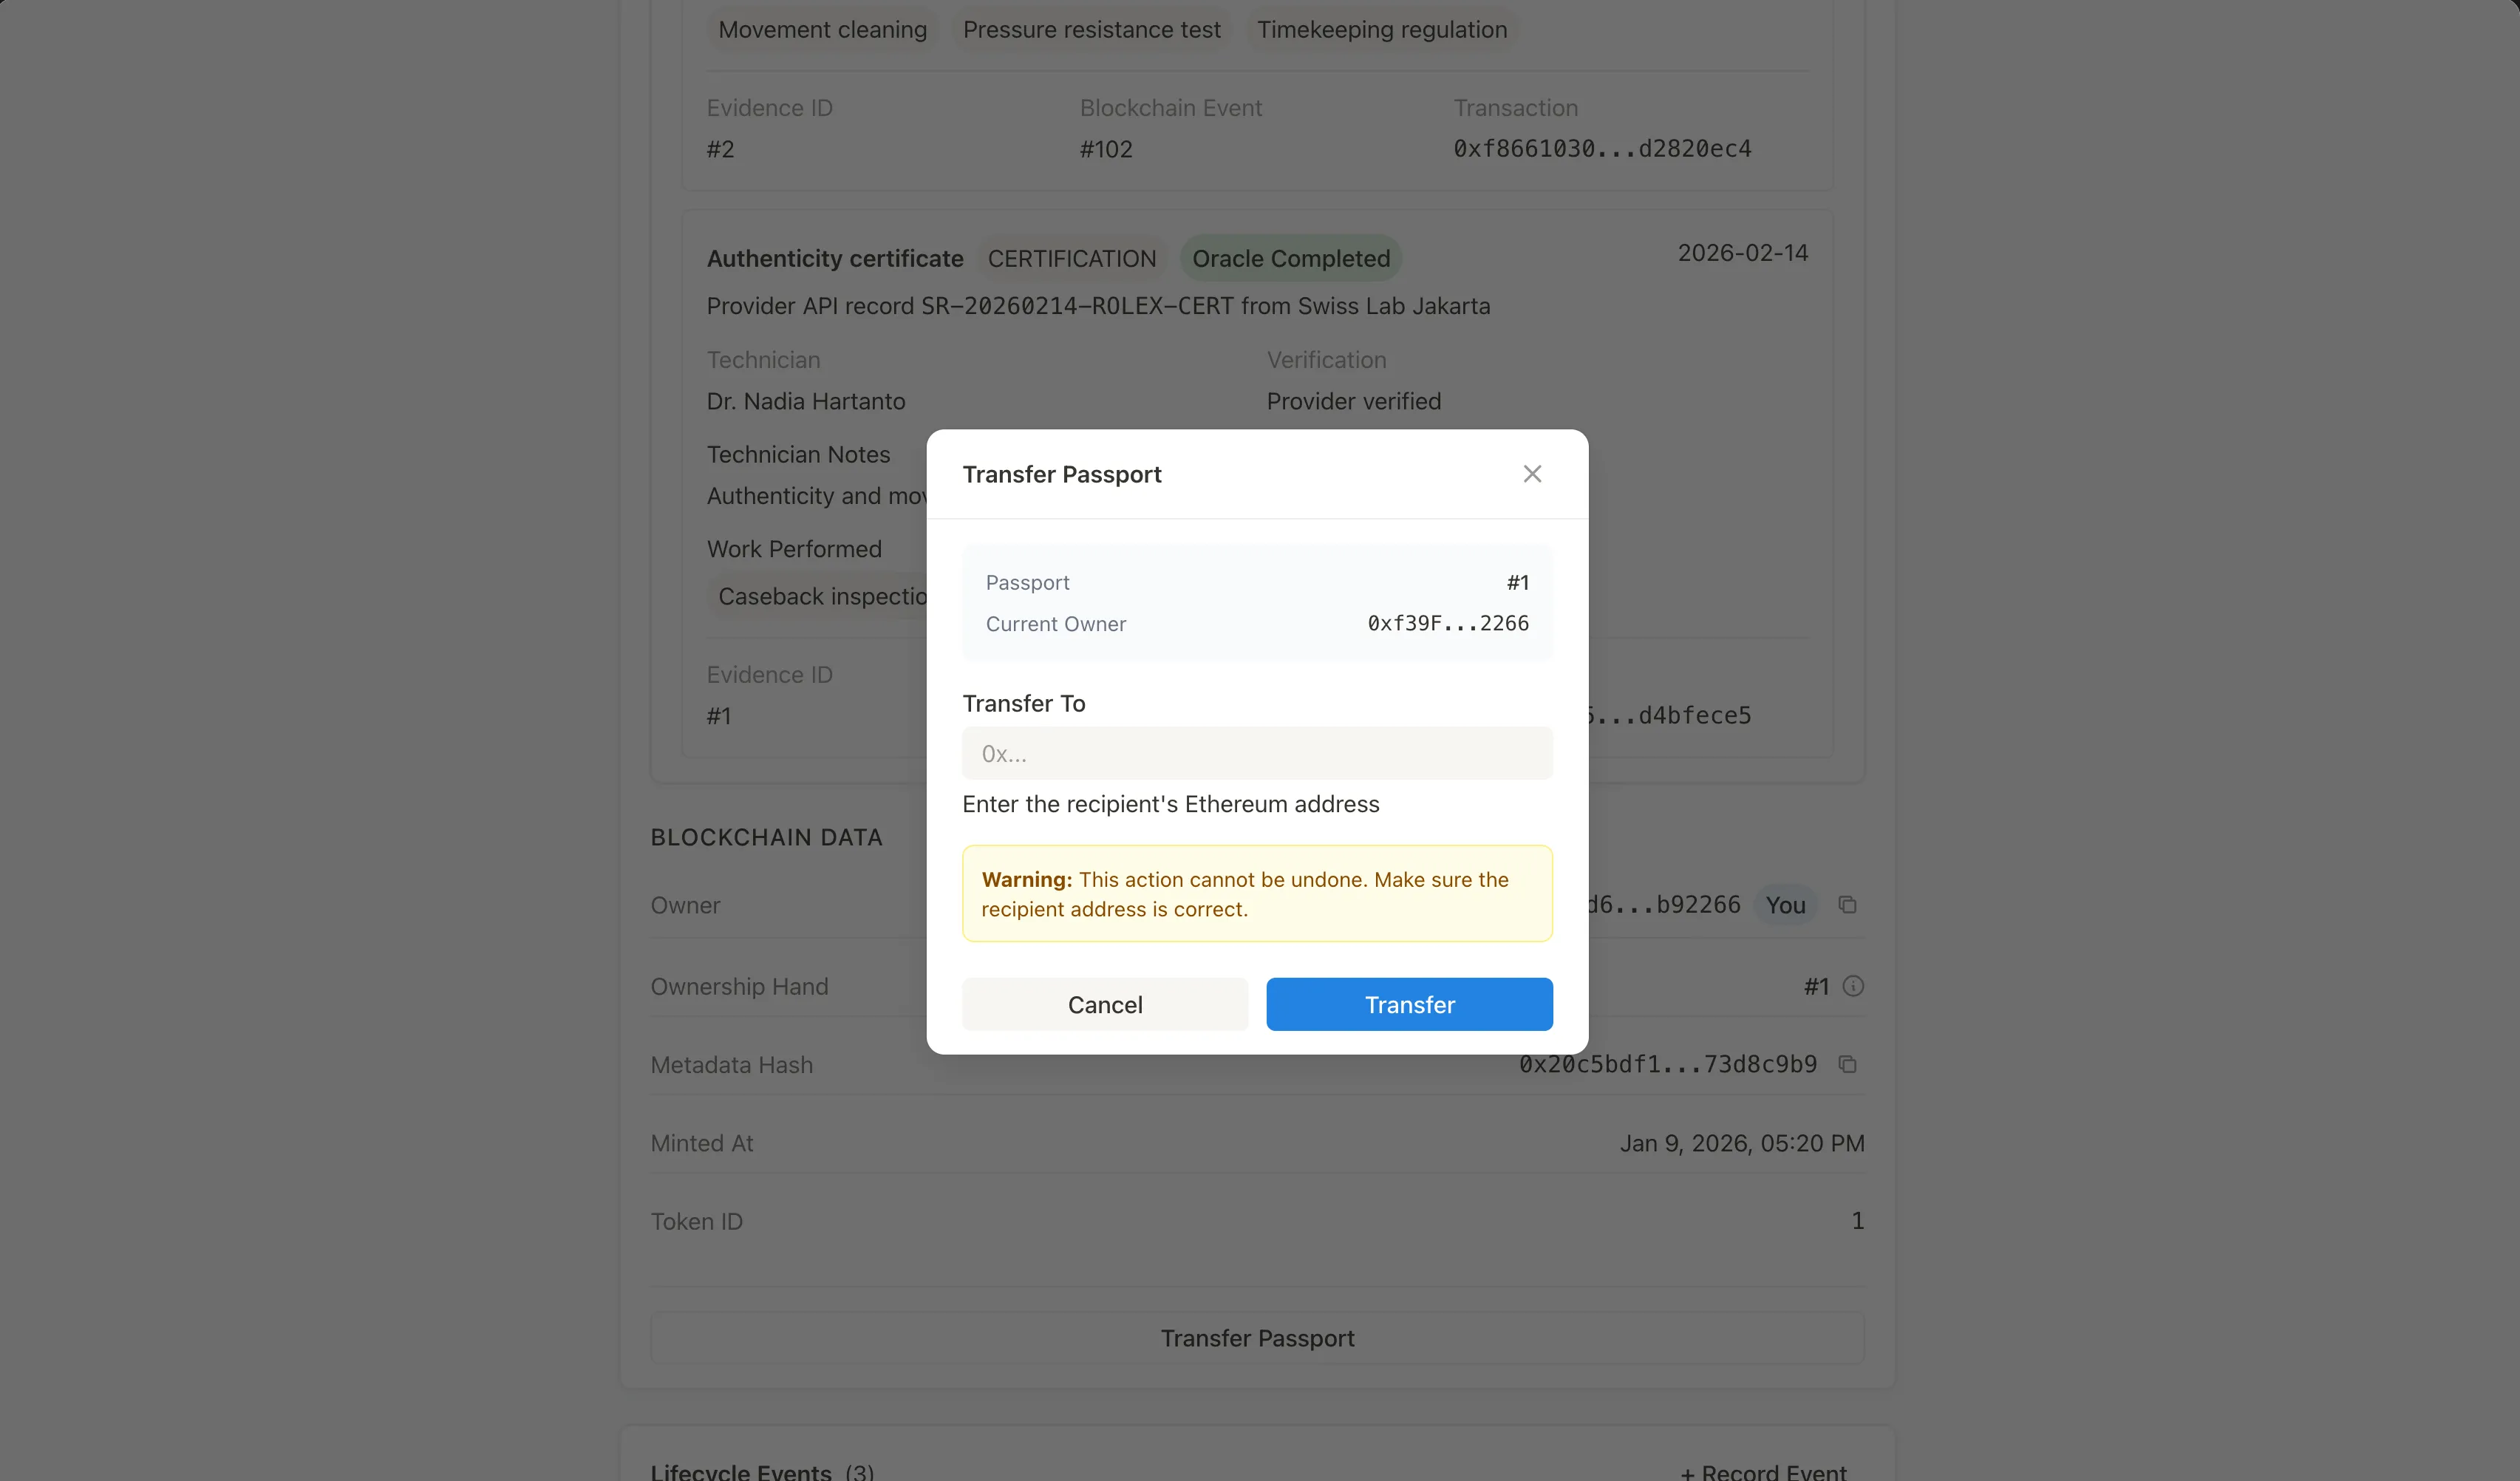Cancel the passport transfer

(x=1104, y=1004)
